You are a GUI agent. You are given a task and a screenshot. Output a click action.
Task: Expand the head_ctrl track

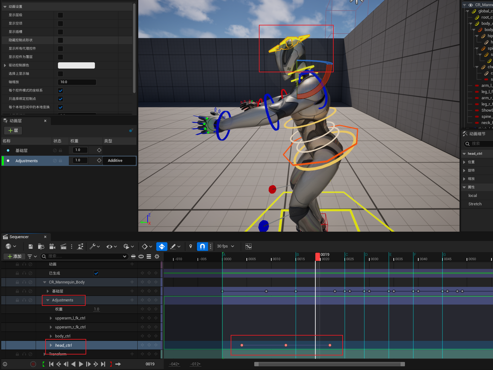(x=51, y=345)
